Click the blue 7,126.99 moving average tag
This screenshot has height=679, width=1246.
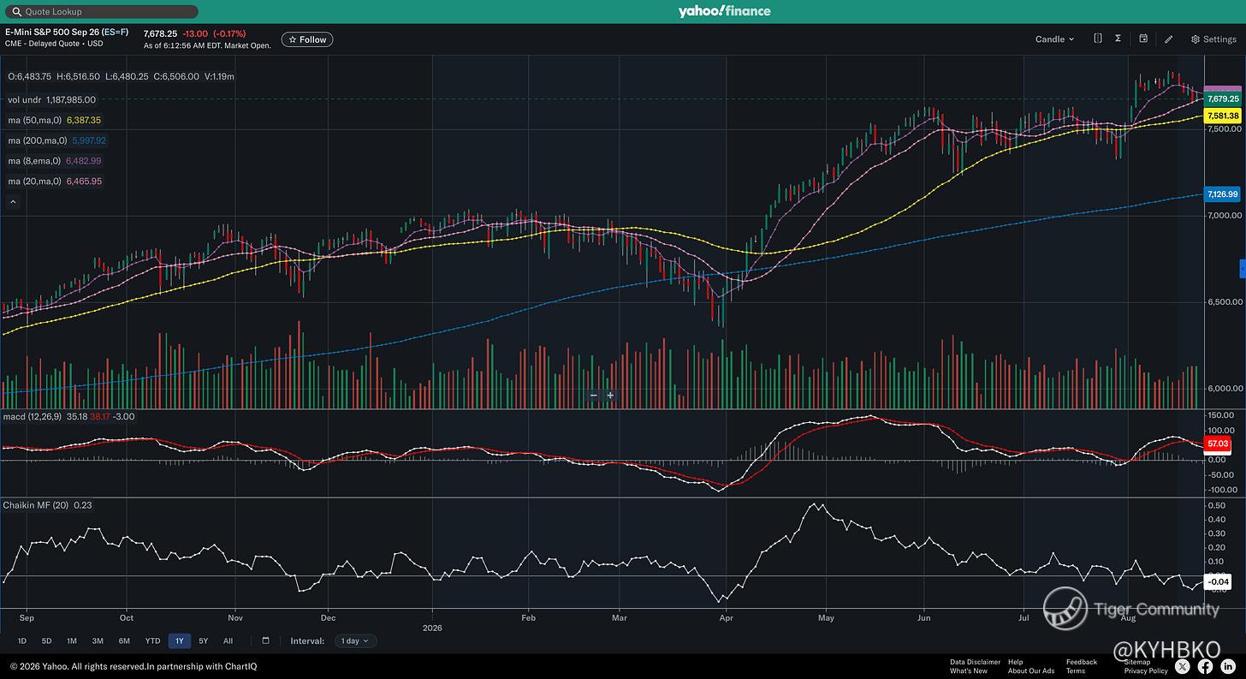(1222, 194)
